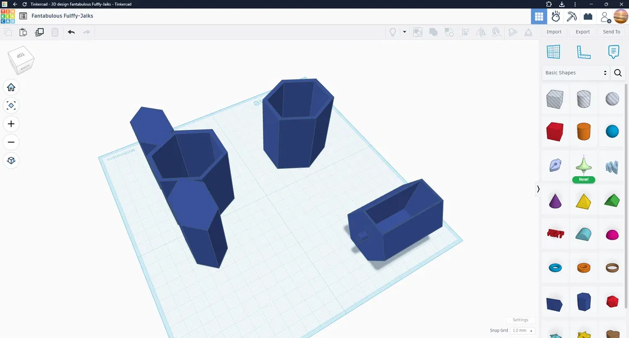Click the view cube orientation control
The image size is (629, 338).
tap(21, 60)
